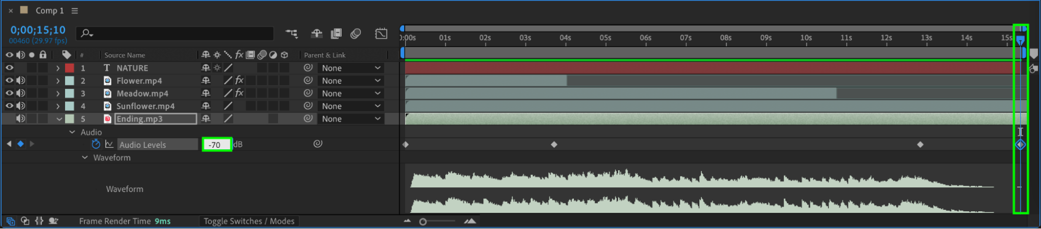1041x229 pixels.
Task: Open the Comp 1 panel menu
Action: tap(74, 10)
